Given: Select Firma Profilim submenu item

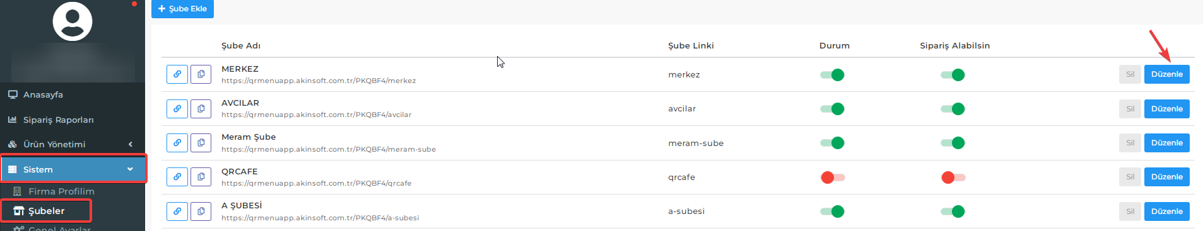Looking at the screenshot, I should point(61,191).
